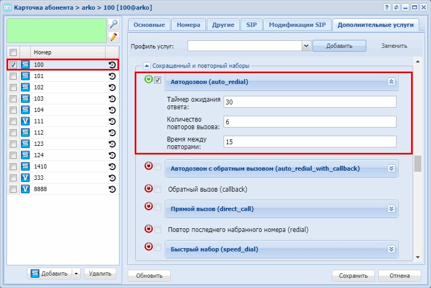The image size is (431, 288).
Task: Click the history icon for number 100
Action: [x=112, y=65]
